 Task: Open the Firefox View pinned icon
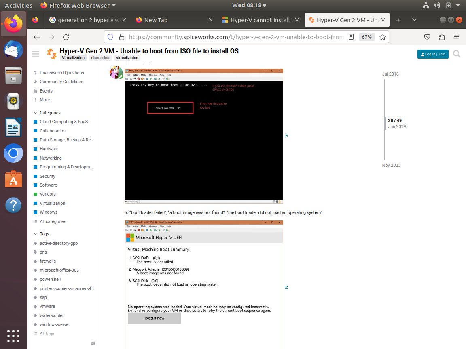click(35, 20)
